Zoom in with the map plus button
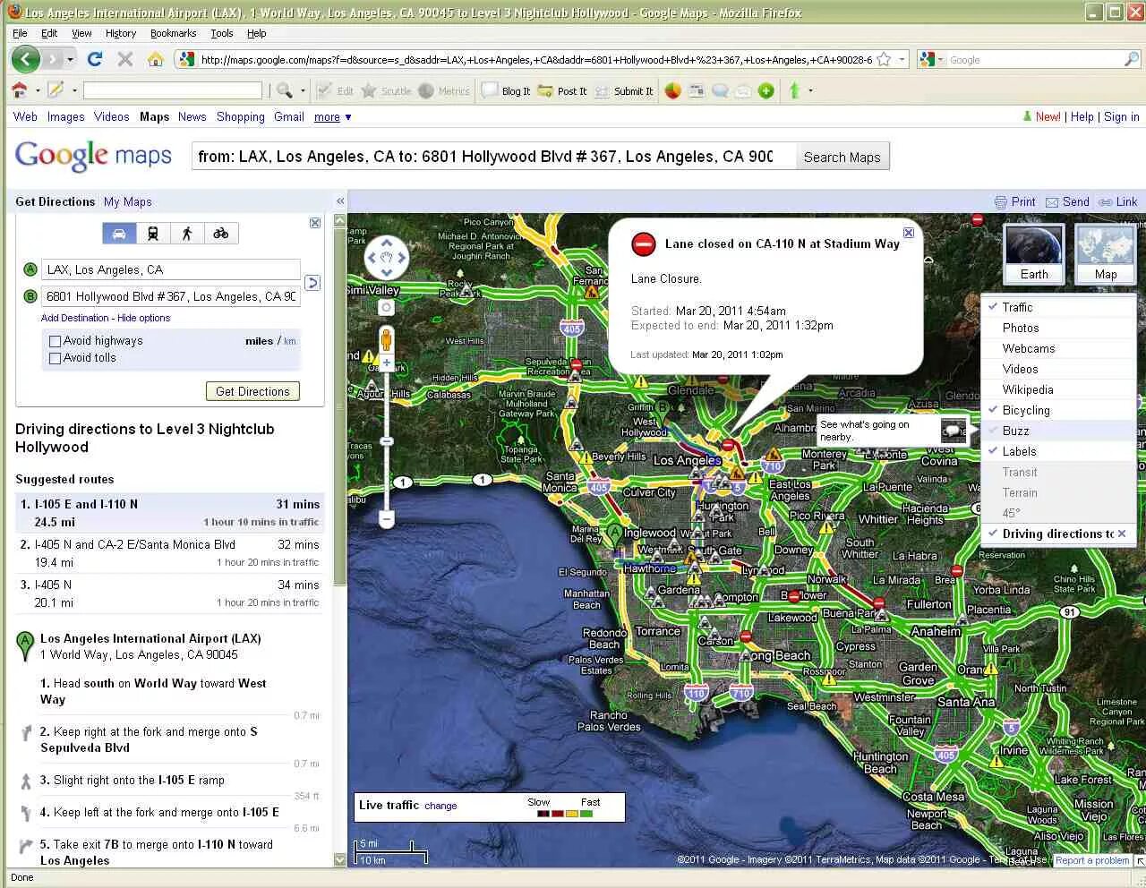Viewport: 1146px width, 888px height. coord(387,364)
